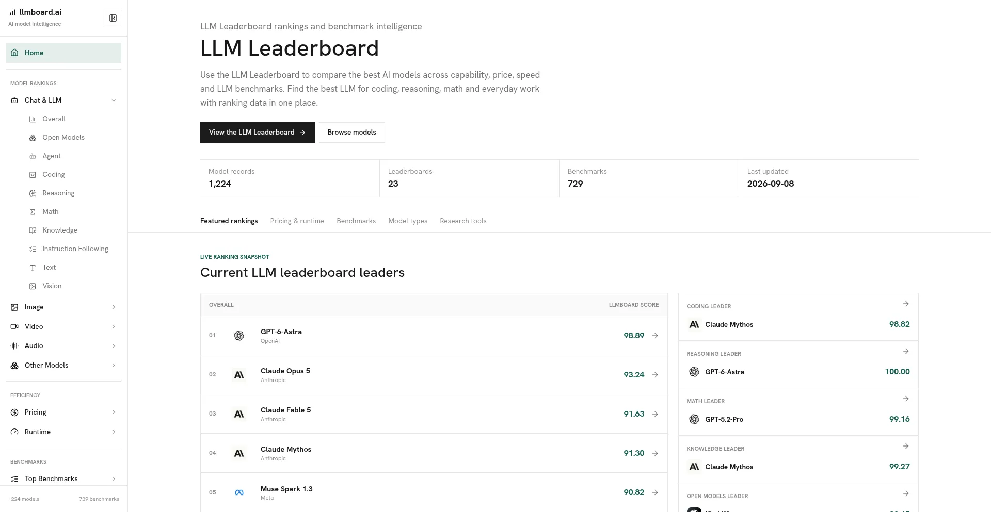This screenshot has height=512, width=991.
Task: Click the Math sigma icon
Action: pos(33,212)
